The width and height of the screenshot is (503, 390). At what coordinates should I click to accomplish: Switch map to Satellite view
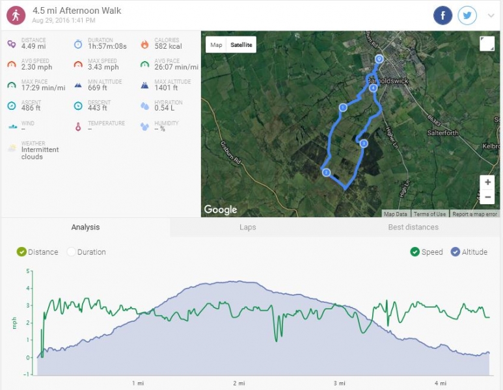coord(242,45)
